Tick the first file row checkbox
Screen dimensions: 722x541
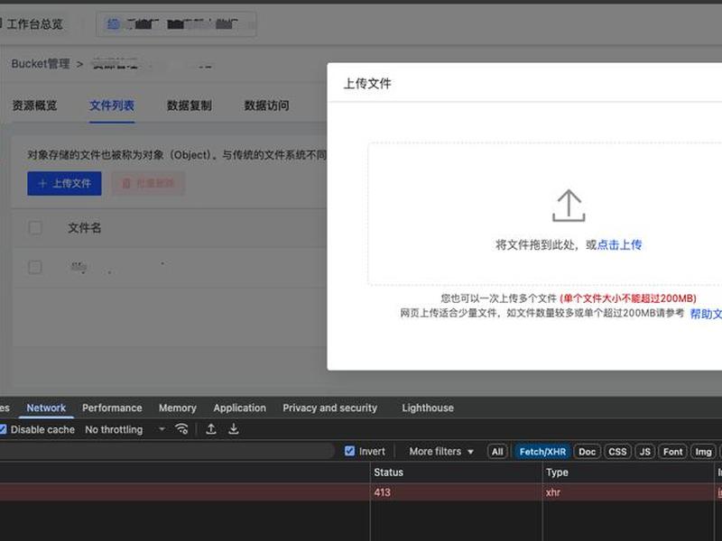tap(35, 267)
